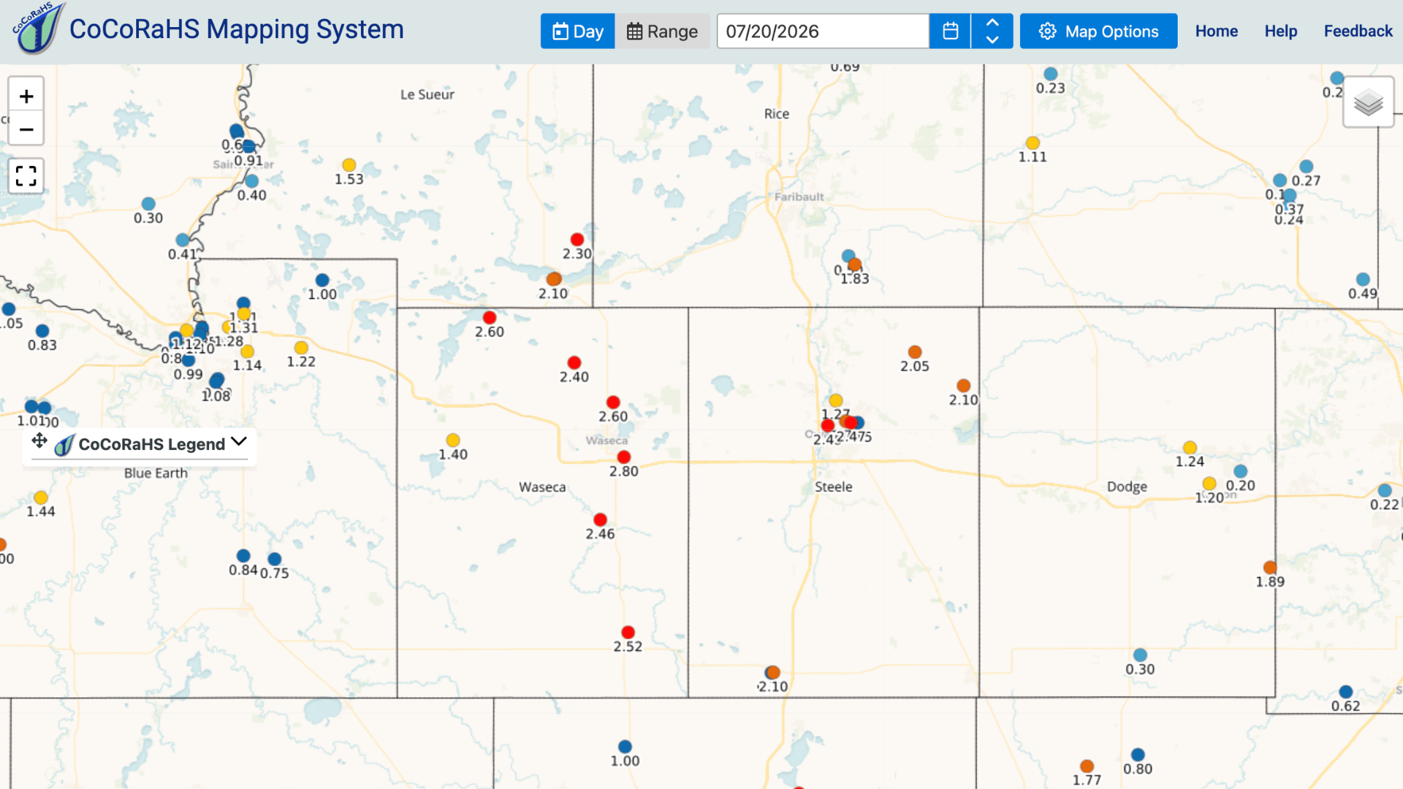Switch to Range view
The image size is (1403, 789).
click(662, 31)
